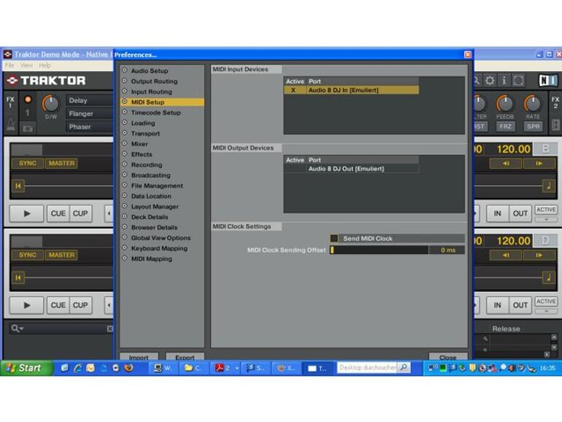Image resolution: width=562 pixels, height=422 pixels.
Task: Click skip-to-start icon in upper left deck
Action: (18, 185)
